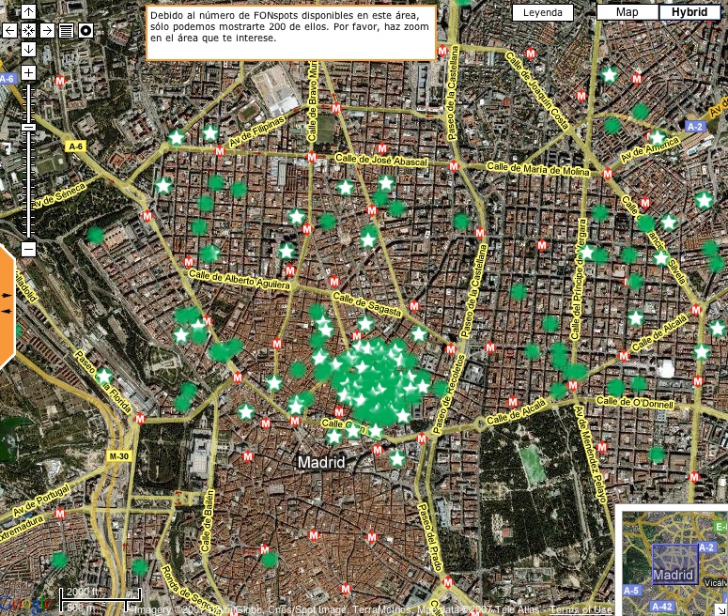This screenshot has height=616, width=728.
Task: Switch to Map view
Action: point(627,12)
